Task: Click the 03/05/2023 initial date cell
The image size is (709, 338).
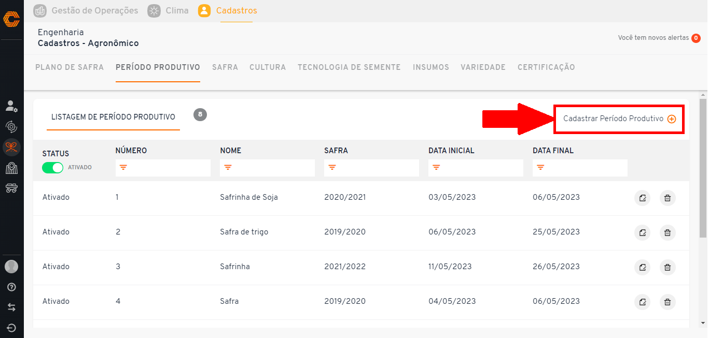Action: [452, 197]
